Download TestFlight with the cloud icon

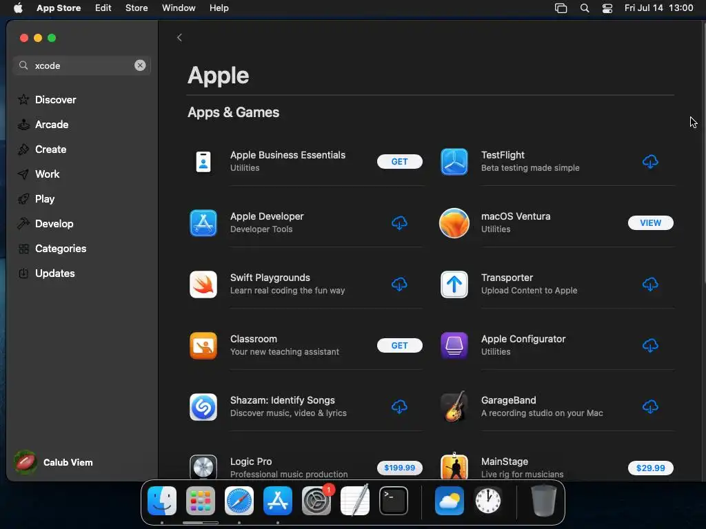click(x=650, y=161)
